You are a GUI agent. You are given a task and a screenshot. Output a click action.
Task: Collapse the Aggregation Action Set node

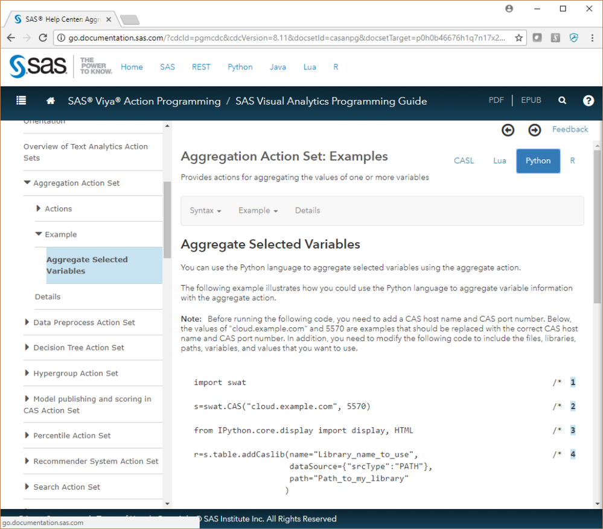27,183
